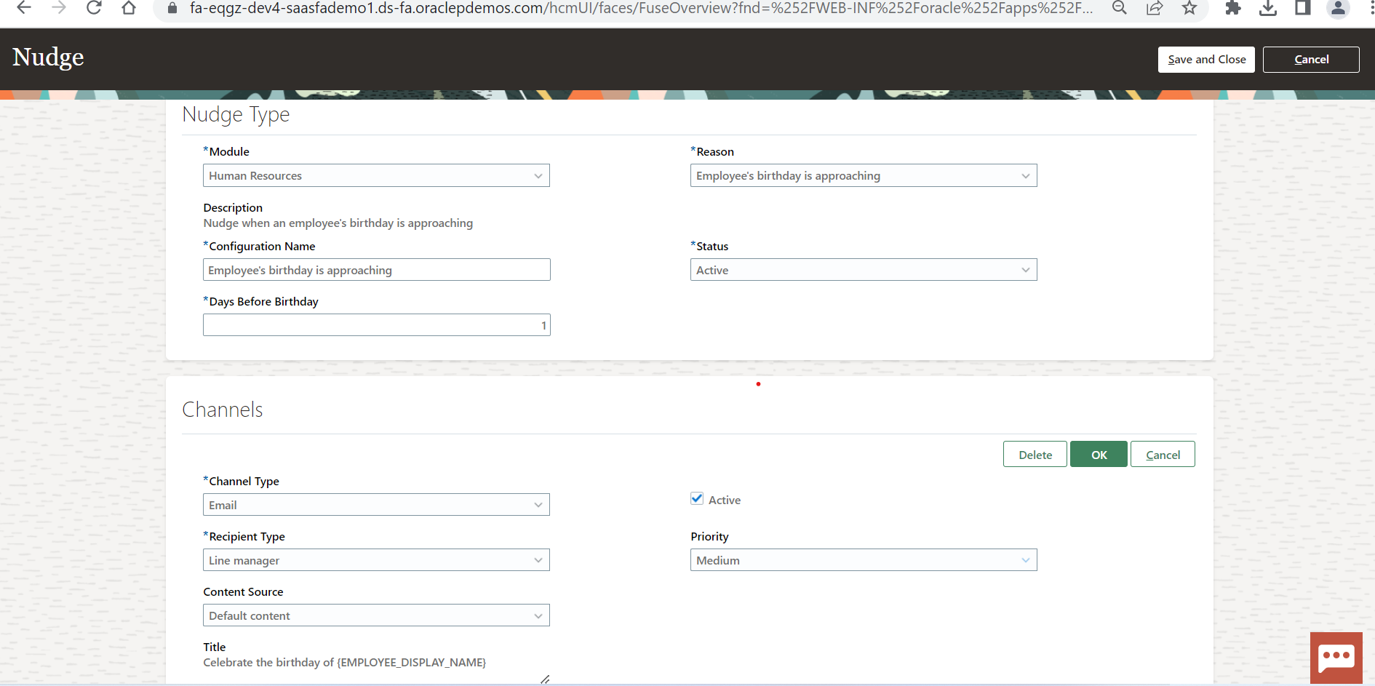The width and height of the screenshot is (1375, 686).
Task: Click the Cancel link near OK
Action: click(x=1163, y=454)
